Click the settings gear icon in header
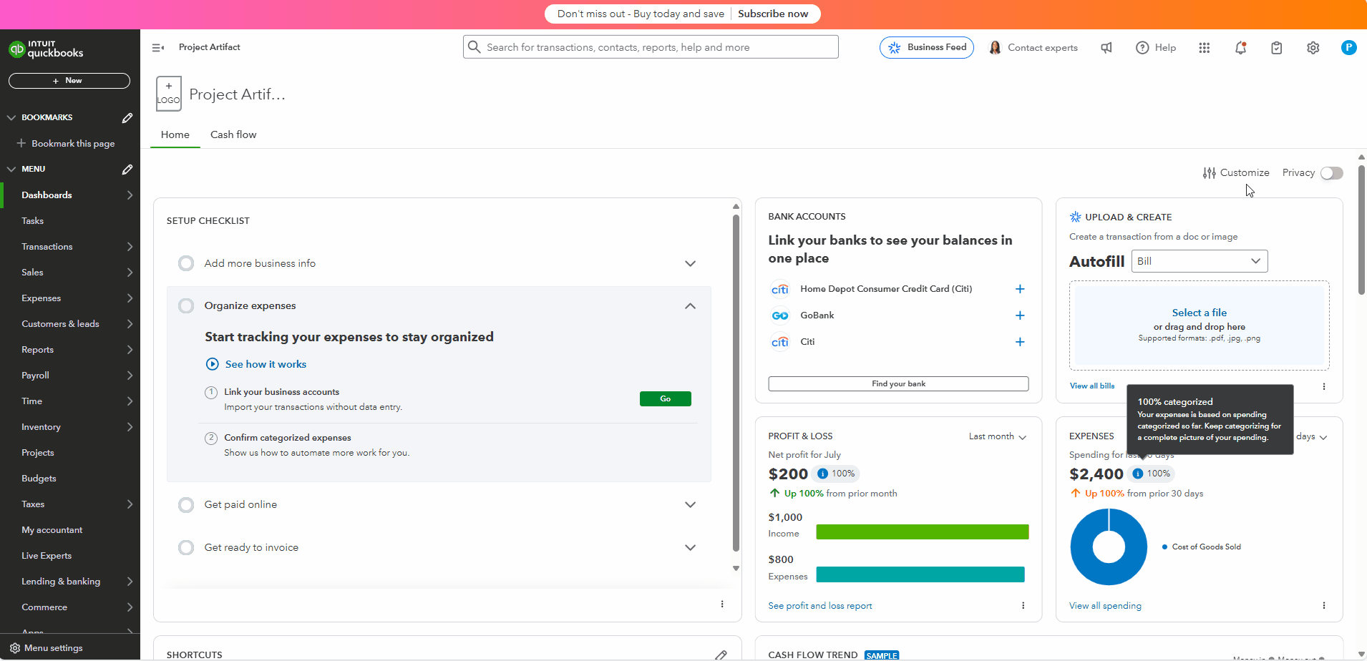 1313,48
